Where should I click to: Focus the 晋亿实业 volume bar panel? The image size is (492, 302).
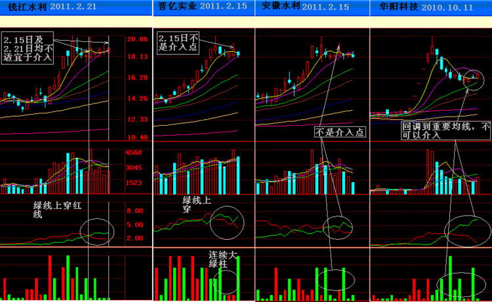203,168
